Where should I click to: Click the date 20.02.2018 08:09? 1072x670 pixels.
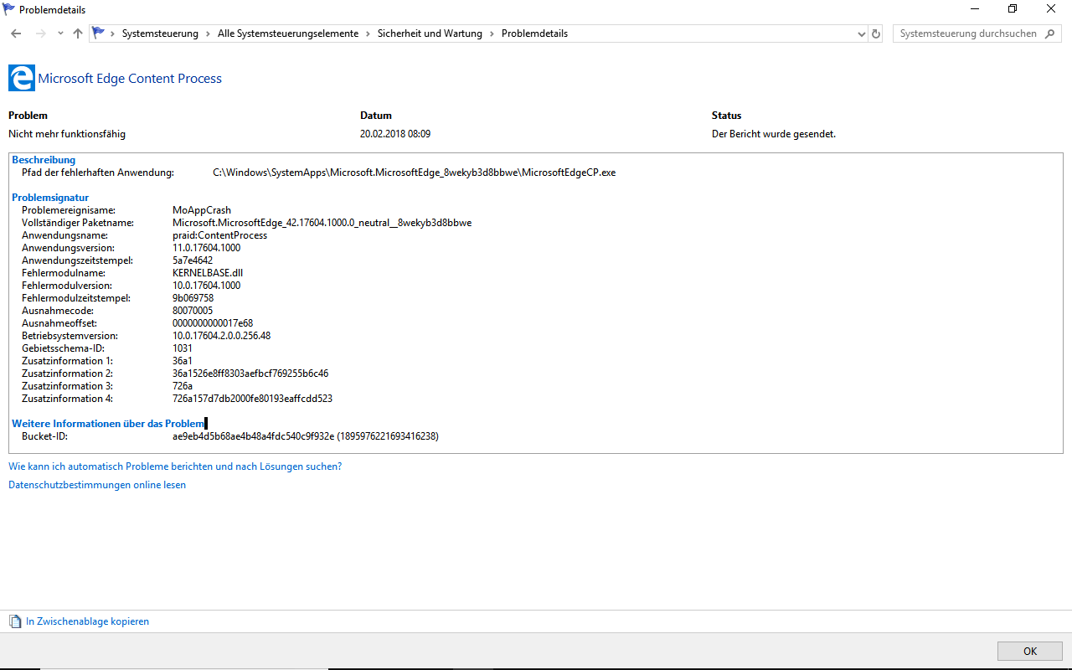[x=395, y=134]
